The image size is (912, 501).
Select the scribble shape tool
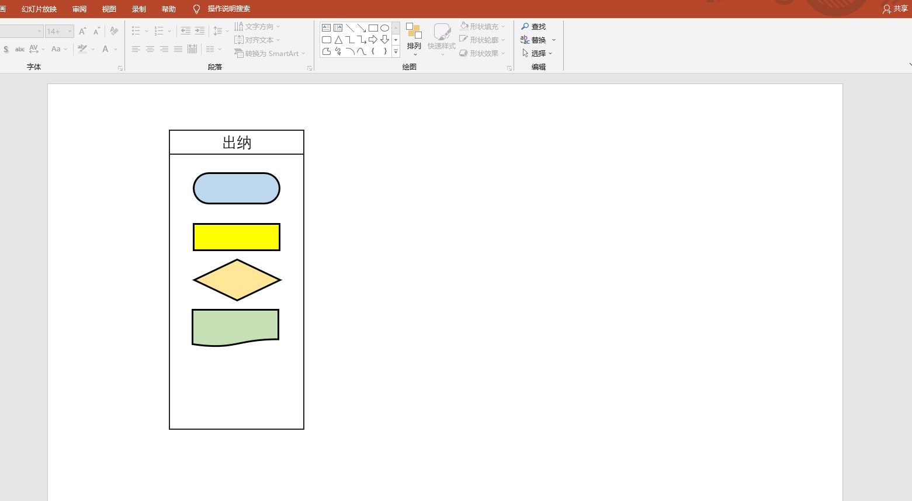[x=338, y=51]
